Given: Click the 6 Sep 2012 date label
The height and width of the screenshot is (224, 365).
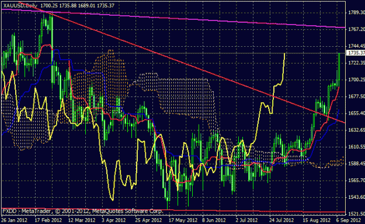Looking at the screenshot, I should click(x=349, y=220).
